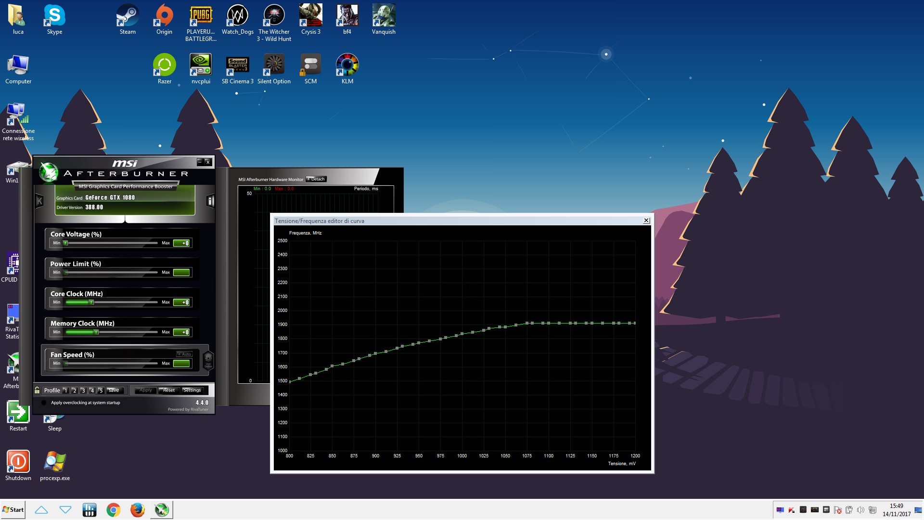The width and height of the screenshot is (924, 520).
Task: Click the Restart desktop icon
Action: [x=18, y=416]
